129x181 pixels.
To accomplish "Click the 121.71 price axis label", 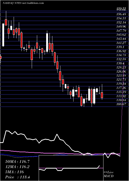I will pos(122,80).
